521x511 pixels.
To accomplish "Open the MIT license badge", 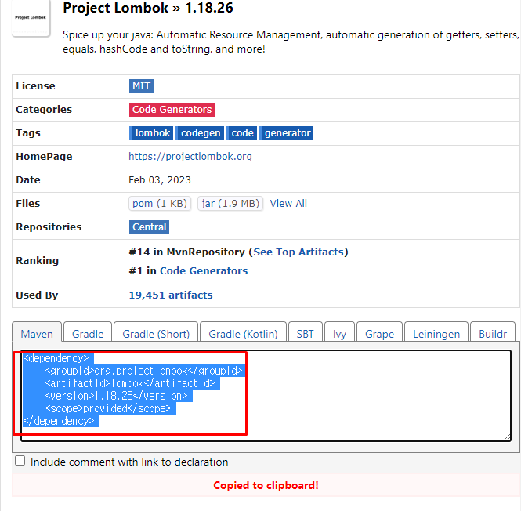I will click(141, 86).
